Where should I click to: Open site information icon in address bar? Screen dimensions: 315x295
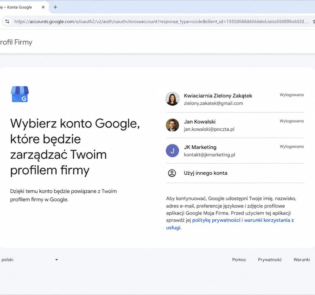point(7,22)
